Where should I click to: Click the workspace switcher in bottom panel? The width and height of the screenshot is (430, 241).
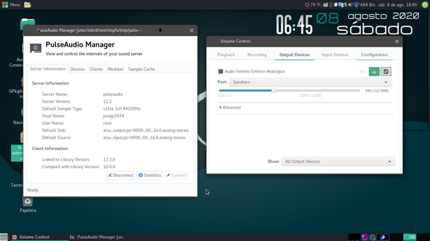410,236
